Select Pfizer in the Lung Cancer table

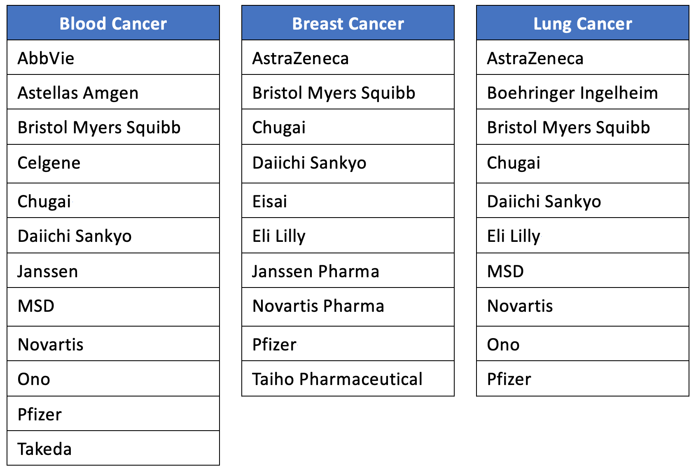(509, 379)
